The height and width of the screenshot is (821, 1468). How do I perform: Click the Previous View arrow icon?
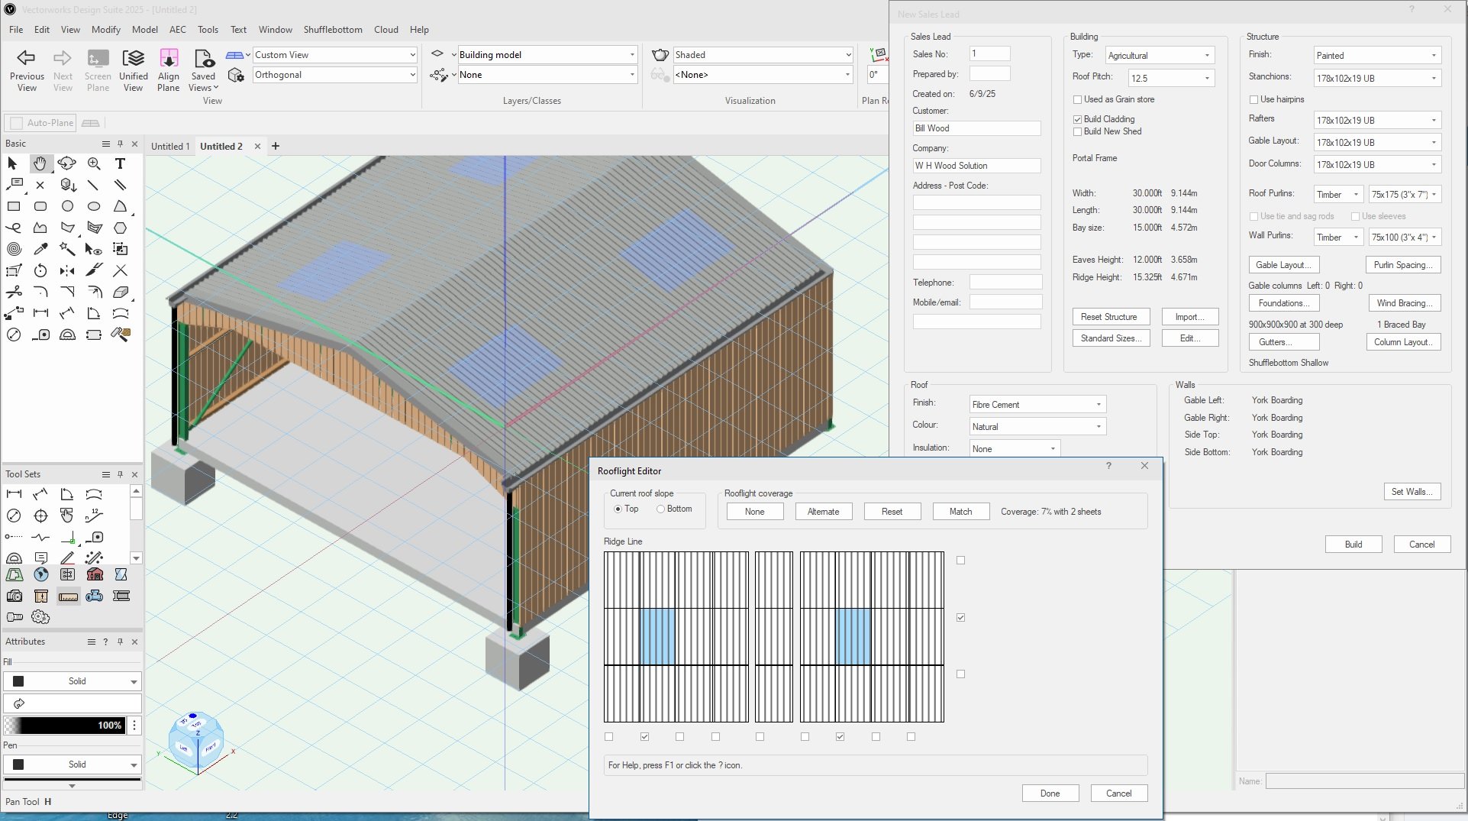tap(27, 58)
